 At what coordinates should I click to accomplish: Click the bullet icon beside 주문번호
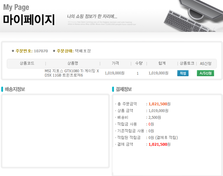pos(13,51)
